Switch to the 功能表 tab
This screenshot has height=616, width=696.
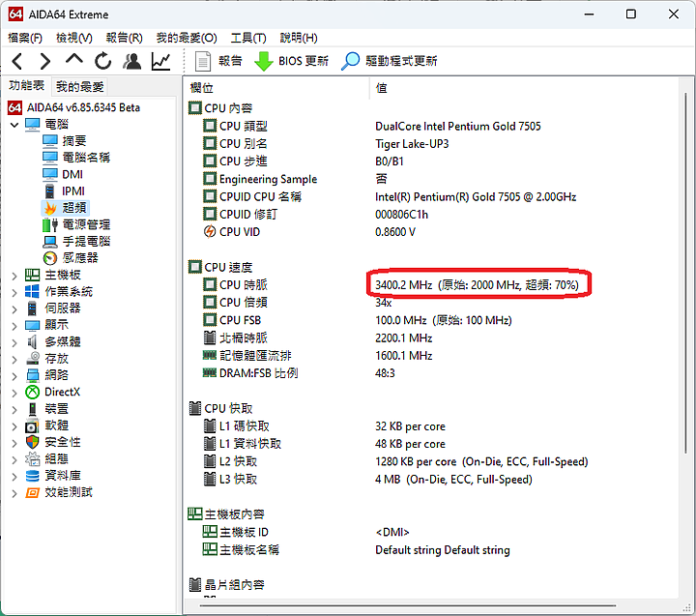(x=27, y=86)
